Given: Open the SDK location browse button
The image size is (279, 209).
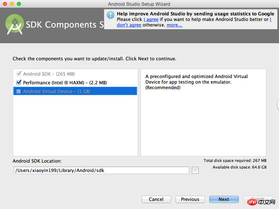Looking at the screenshot, I should point(195,170).
